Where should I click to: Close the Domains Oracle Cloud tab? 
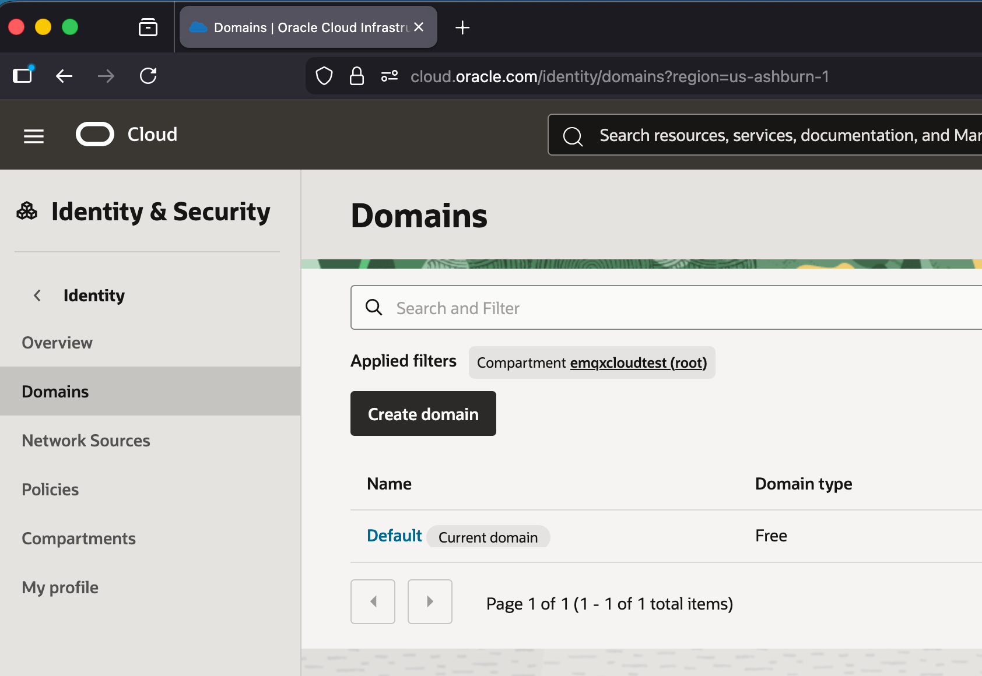tap(419, 27)
